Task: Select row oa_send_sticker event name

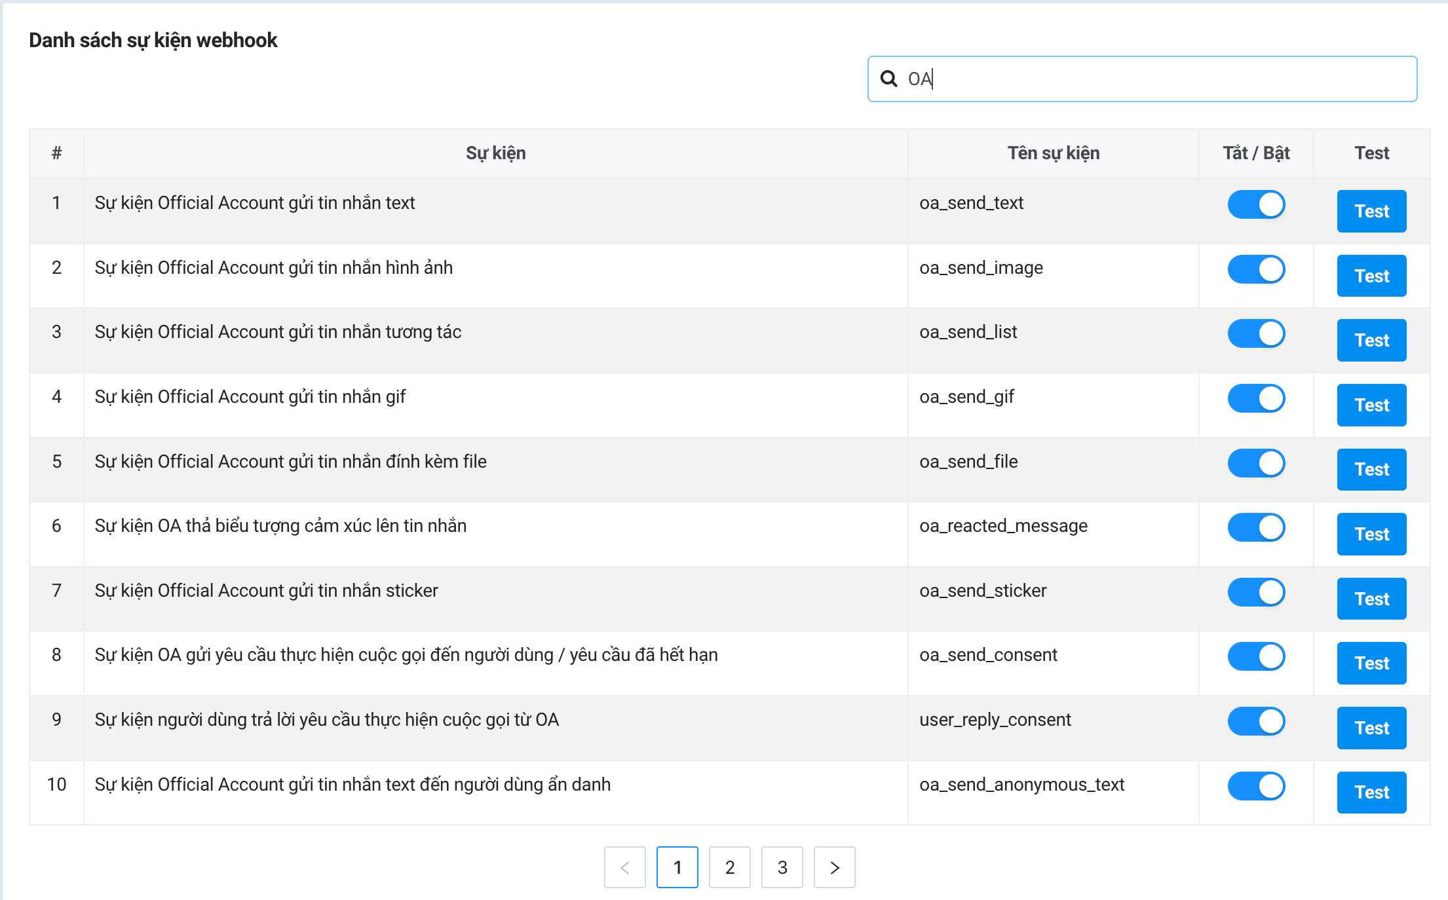Action: 983,591
